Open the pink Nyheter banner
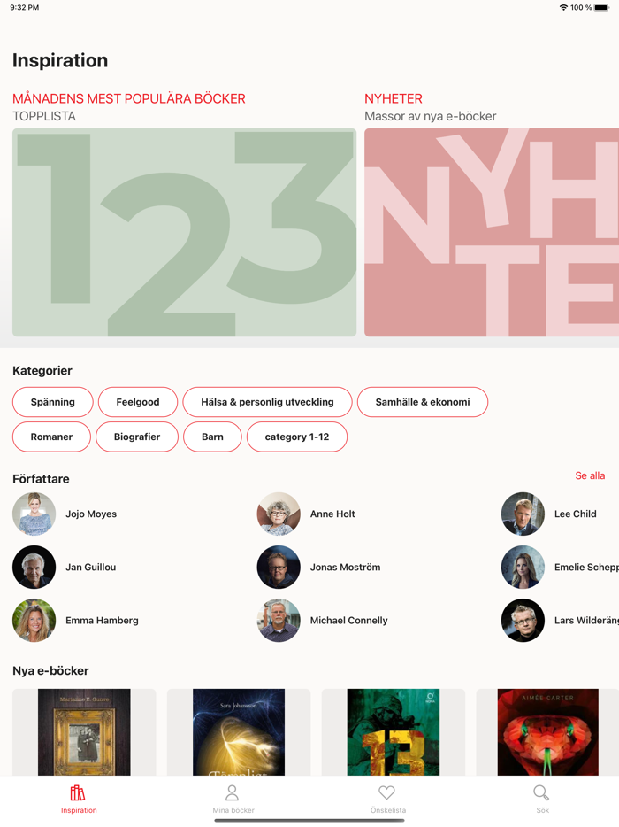This screenshot has height=827, width=619. (x=492, y=233)
